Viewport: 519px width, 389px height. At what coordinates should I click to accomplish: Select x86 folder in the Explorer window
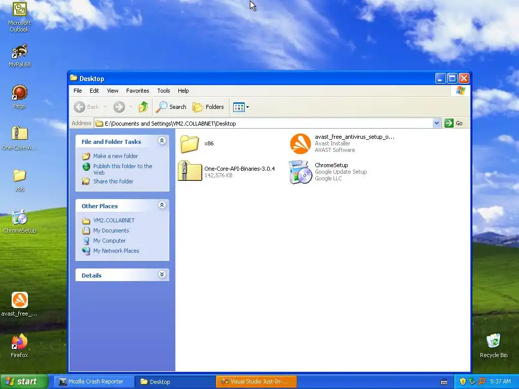(197, 143)
